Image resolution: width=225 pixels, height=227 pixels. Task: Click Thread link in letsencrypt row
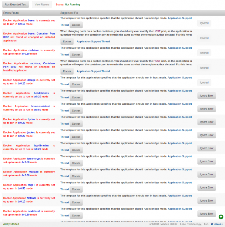tap(64, 163)
